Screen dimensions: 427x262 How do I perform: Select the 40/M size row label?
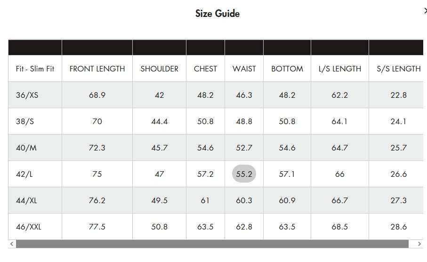click(x=26, y=148)
